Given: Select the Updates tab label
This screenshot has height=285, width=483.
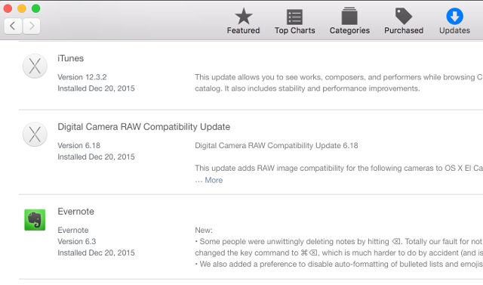Looking at the screenshot, I should pyautogui.click(x=454, y=30).
